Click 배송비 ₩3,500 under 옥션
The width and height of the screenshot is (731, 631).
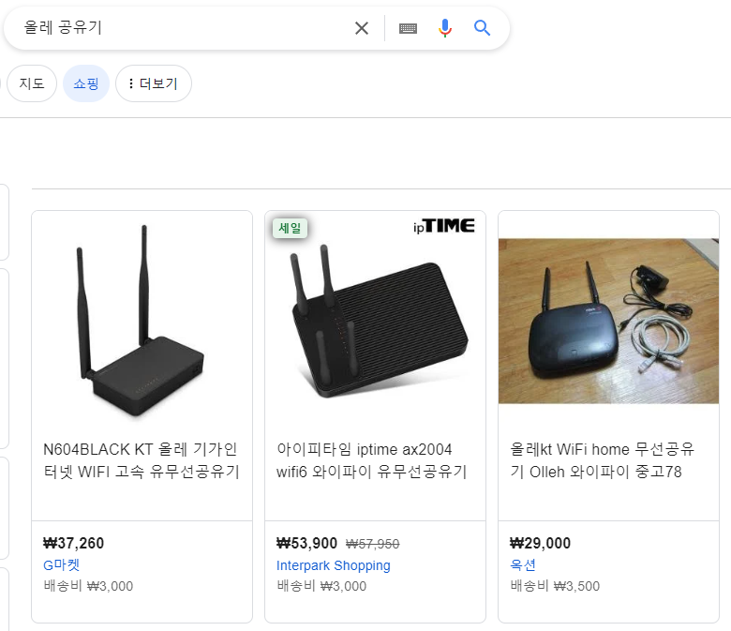click(x=555, y=586)
